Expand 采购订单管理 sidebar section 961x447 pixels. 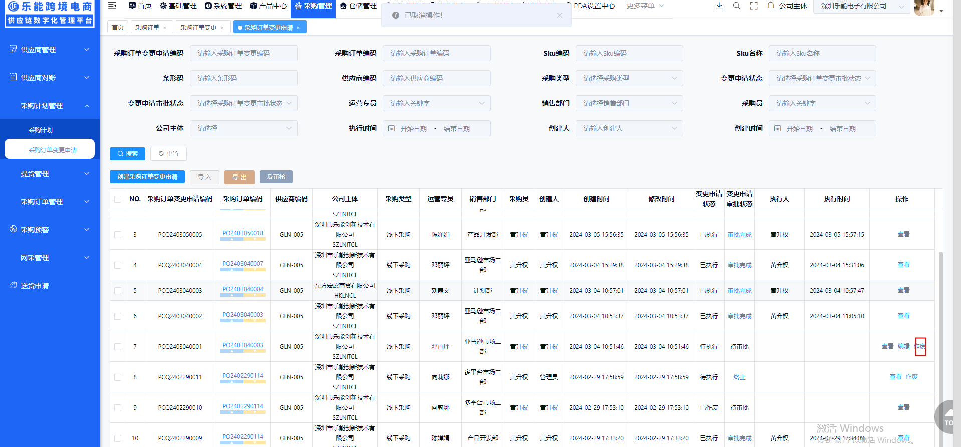click(50, 202)
